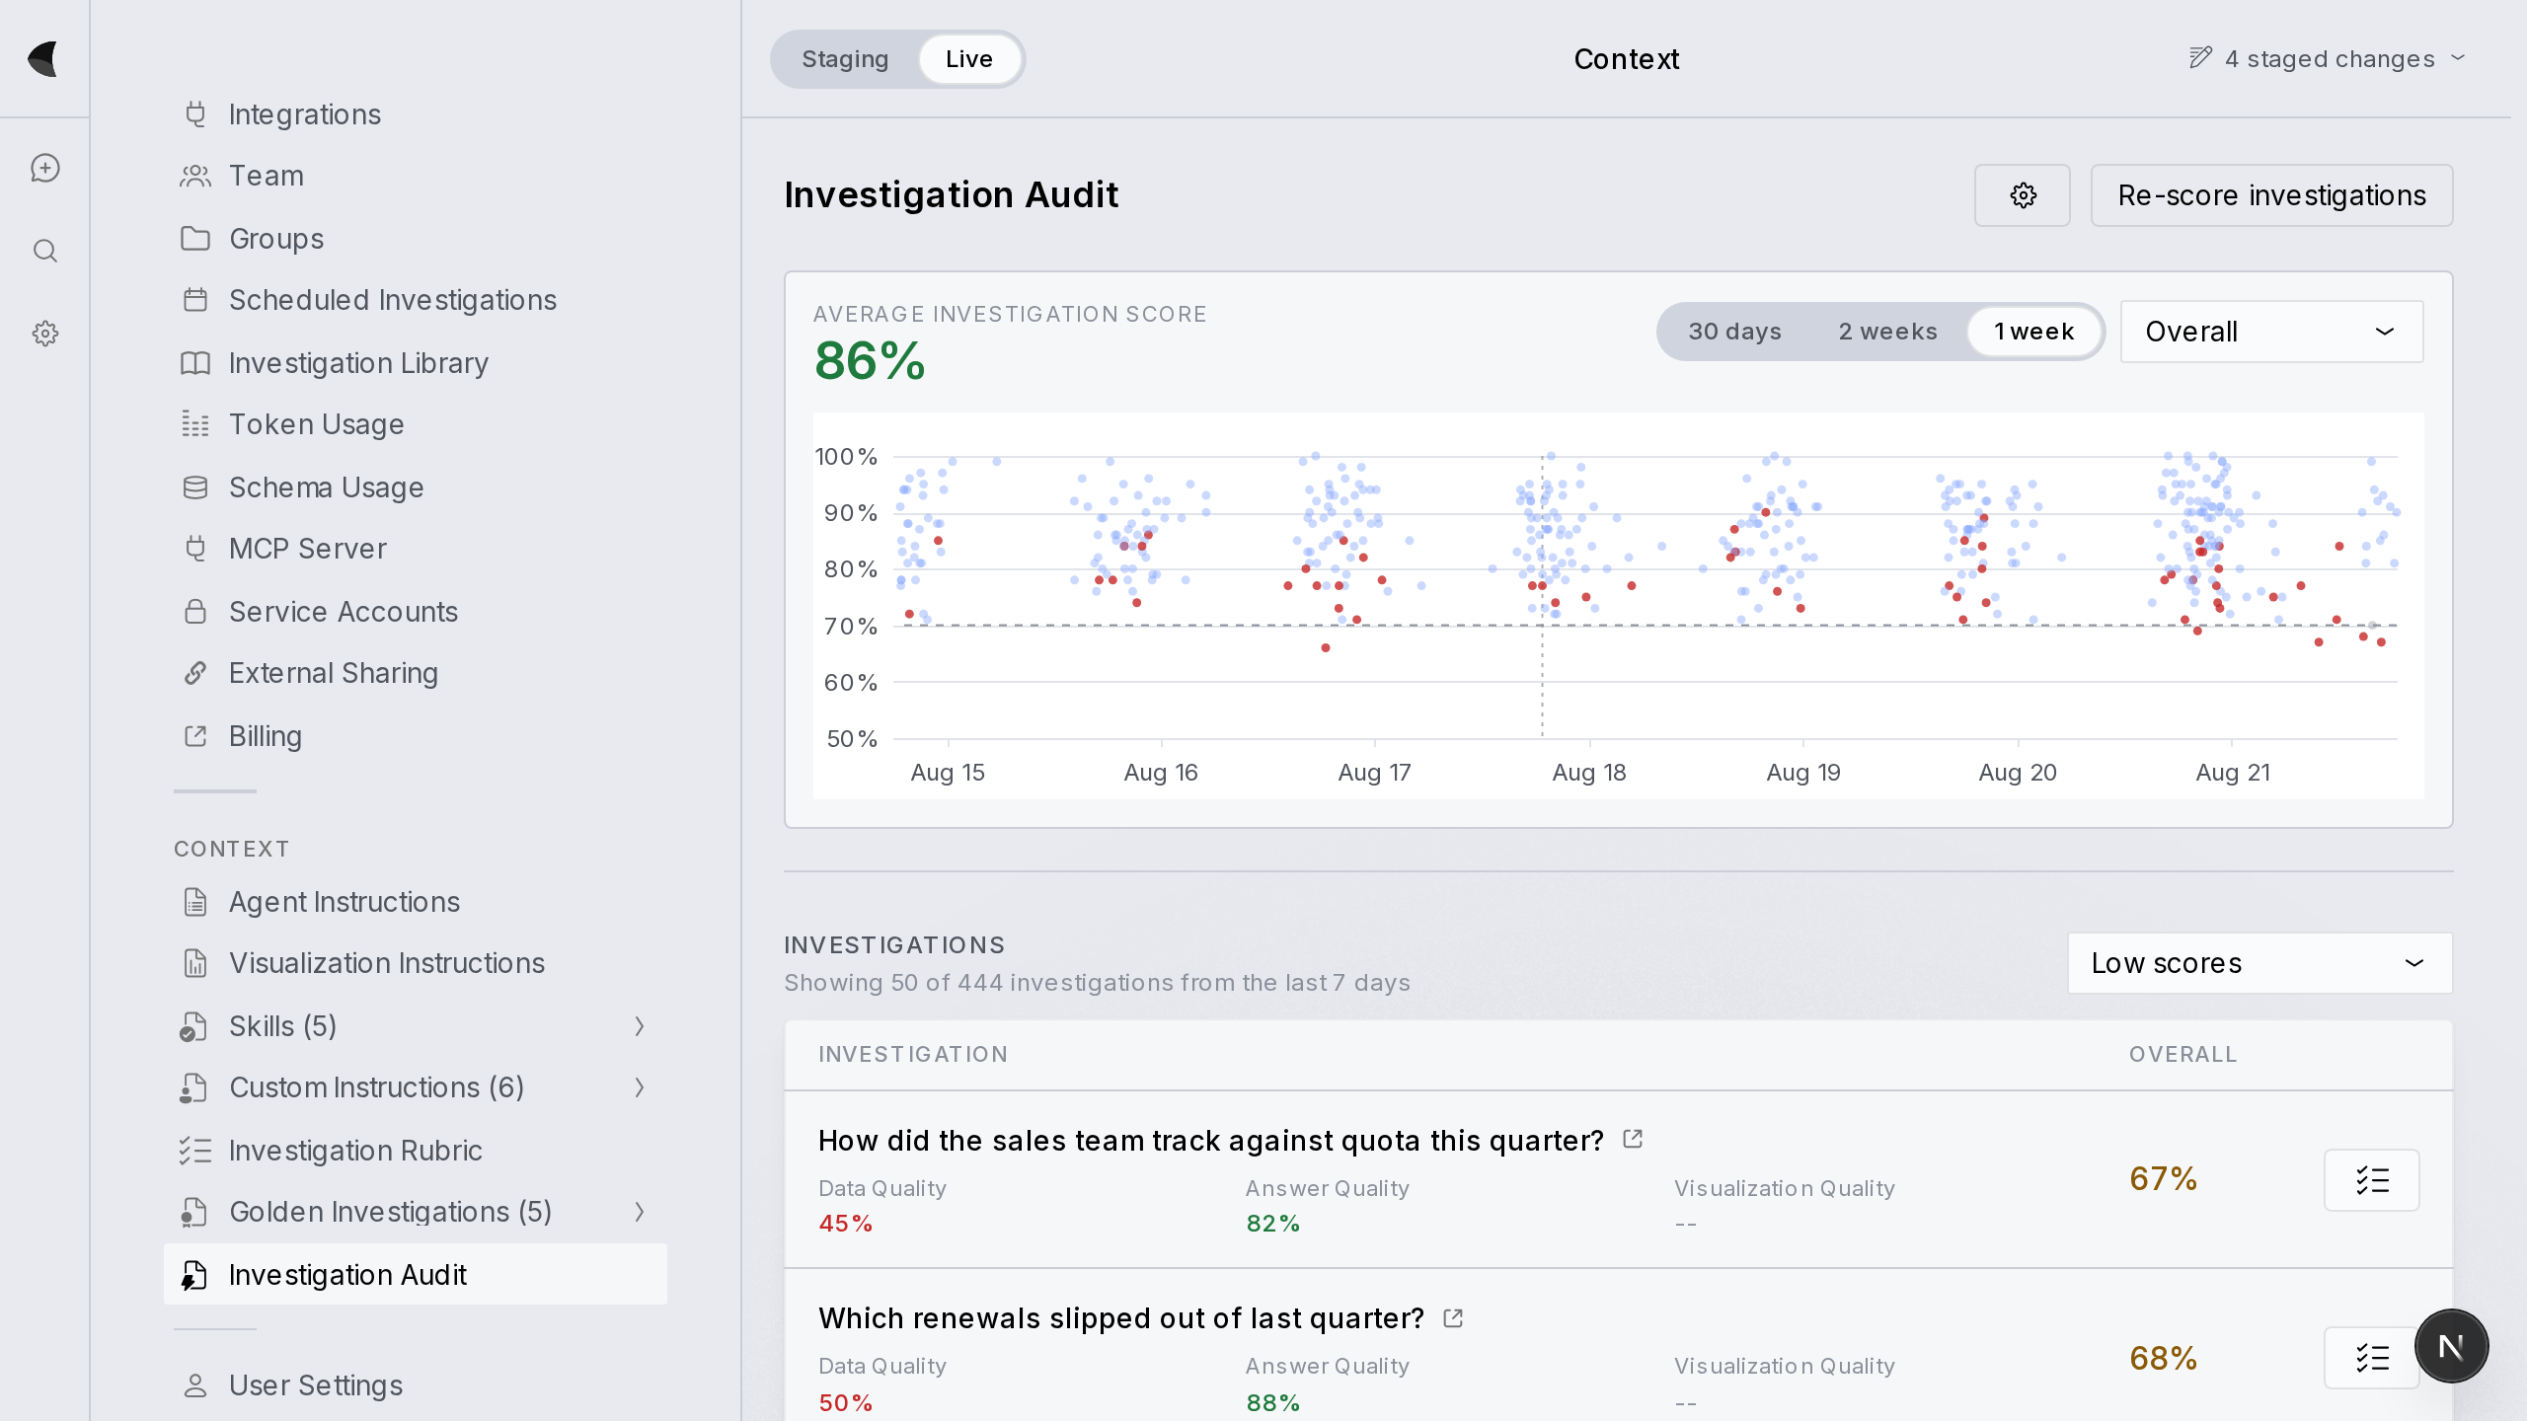
Task: Select the 2 weeks time range
Action: tap(1887, 332)
